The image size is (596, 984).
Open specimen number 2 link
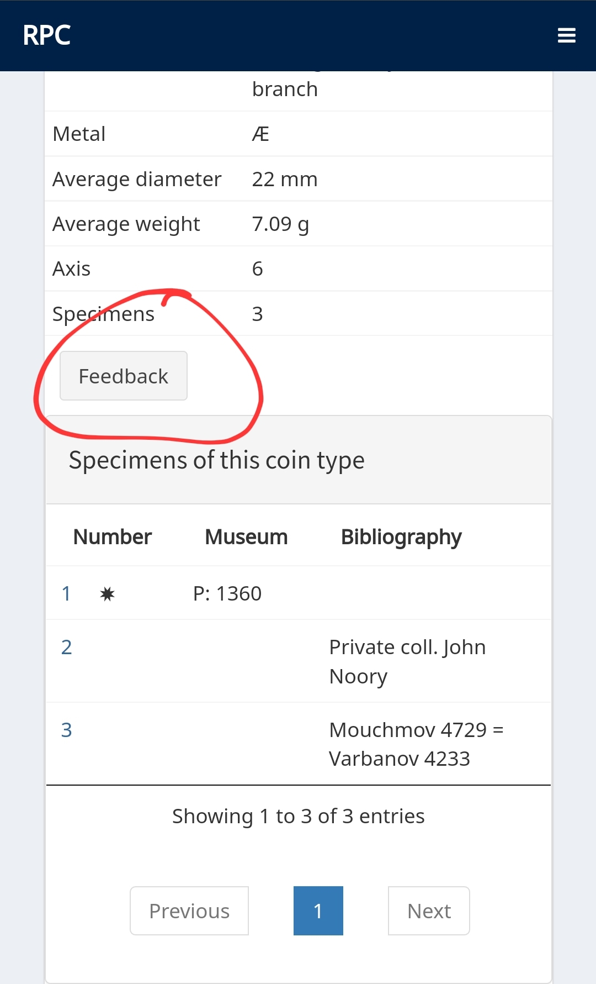(x=66, y=647)
